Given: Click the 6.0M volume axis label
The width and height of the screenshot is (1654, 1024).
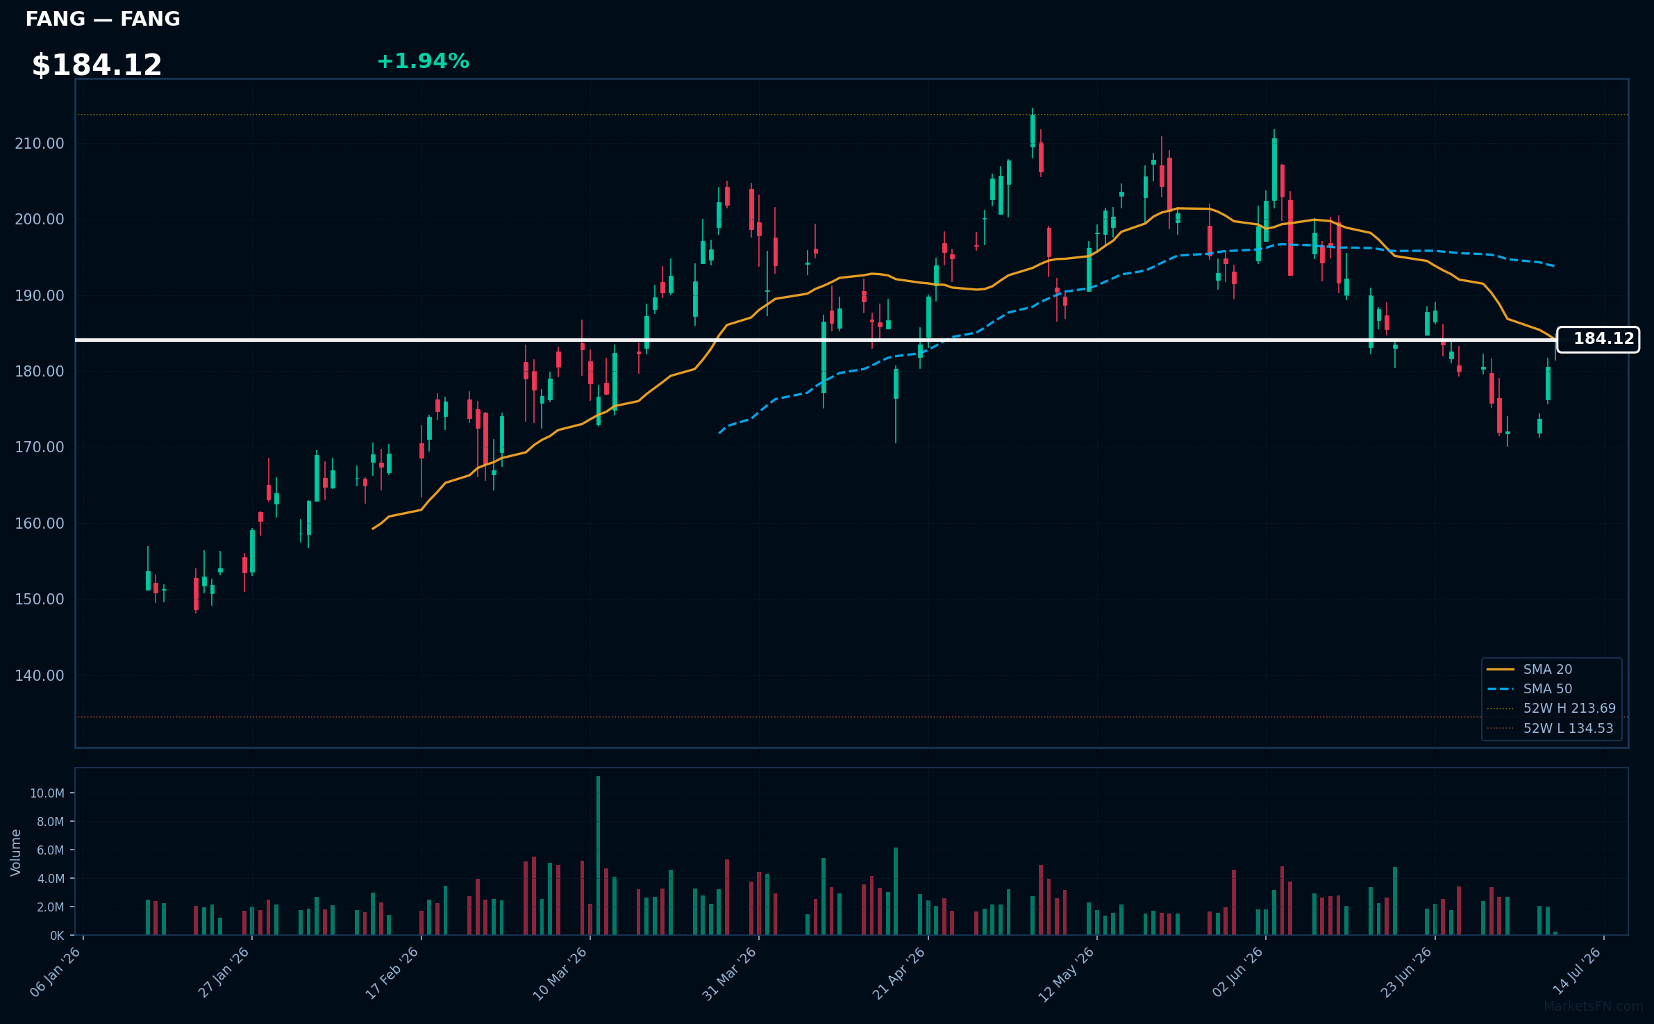Looking at the screenshot, I should 51,850.
